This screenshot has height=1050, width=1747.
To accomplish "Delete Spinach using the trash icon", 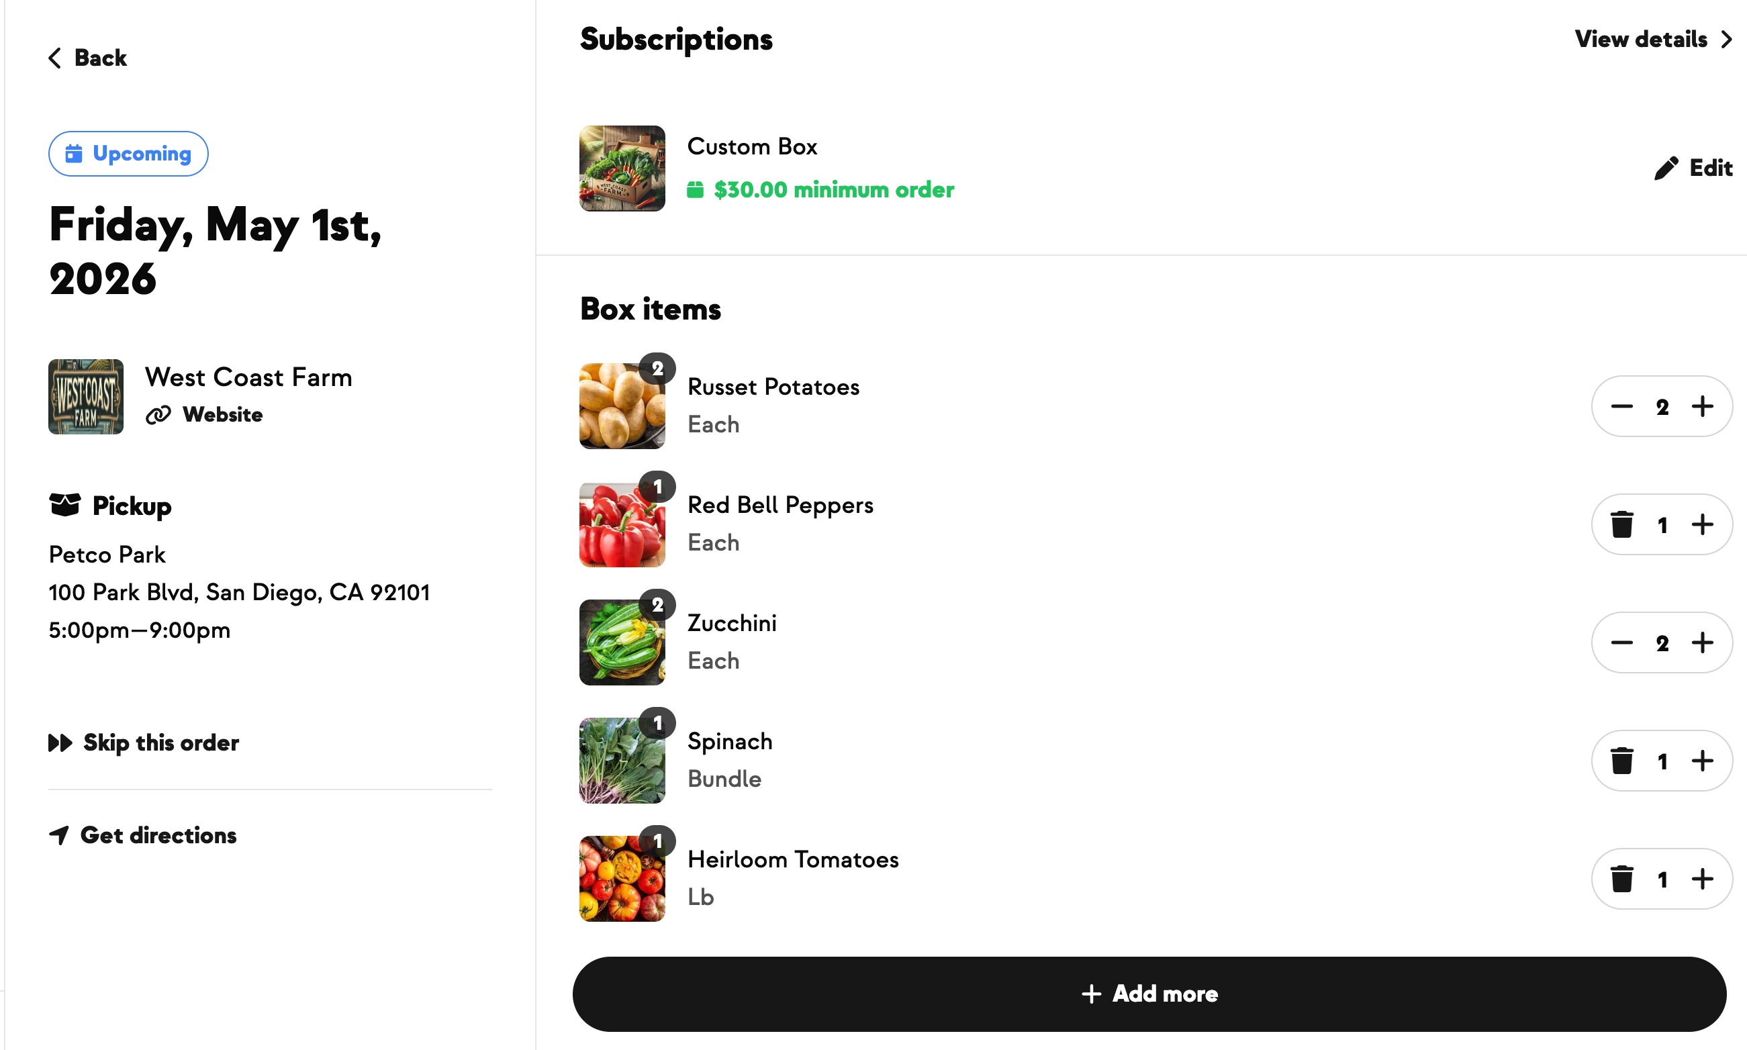I will coord(1621,761).
